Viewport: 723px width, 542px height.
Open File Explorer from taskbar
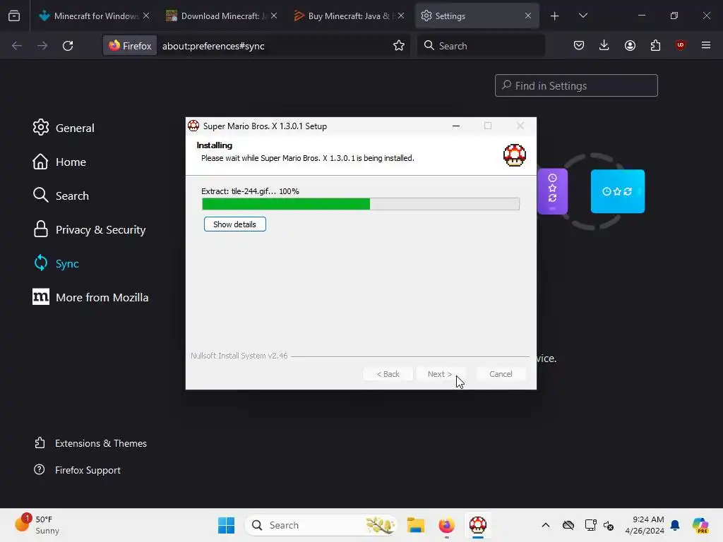point(415,525)
